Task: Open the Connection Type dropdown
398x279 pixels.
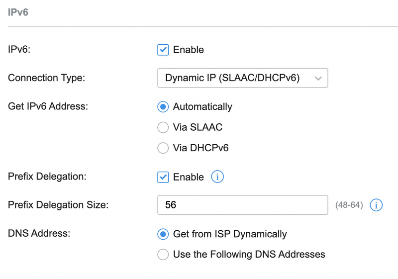Action: [242, 78]
